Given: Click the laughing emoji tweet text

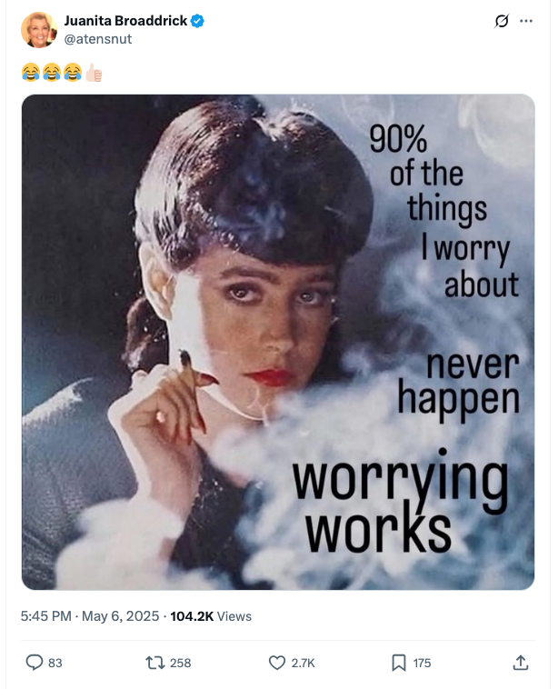Looking at the screenshot, I should tap(52, 73).
